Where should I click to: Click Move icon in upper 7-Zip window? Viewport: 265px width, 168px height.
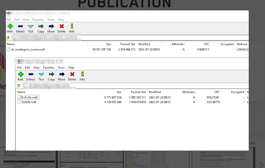click(51, 26)
